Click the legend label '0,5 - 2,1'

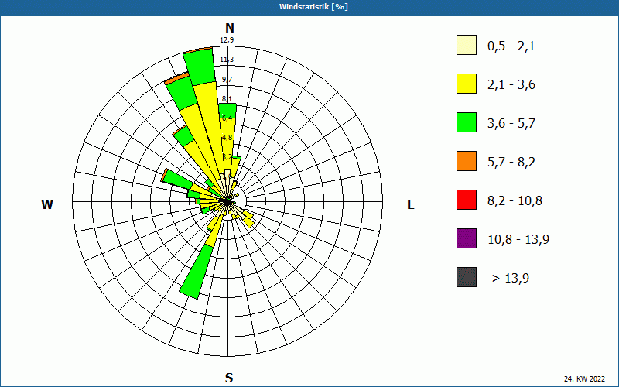coord(511,46)
